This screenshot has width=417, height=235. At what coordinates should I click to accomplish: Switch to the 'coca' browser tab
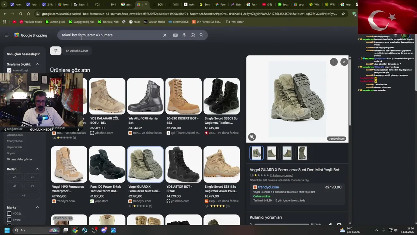pyautogui.click(x=299, y=5)
